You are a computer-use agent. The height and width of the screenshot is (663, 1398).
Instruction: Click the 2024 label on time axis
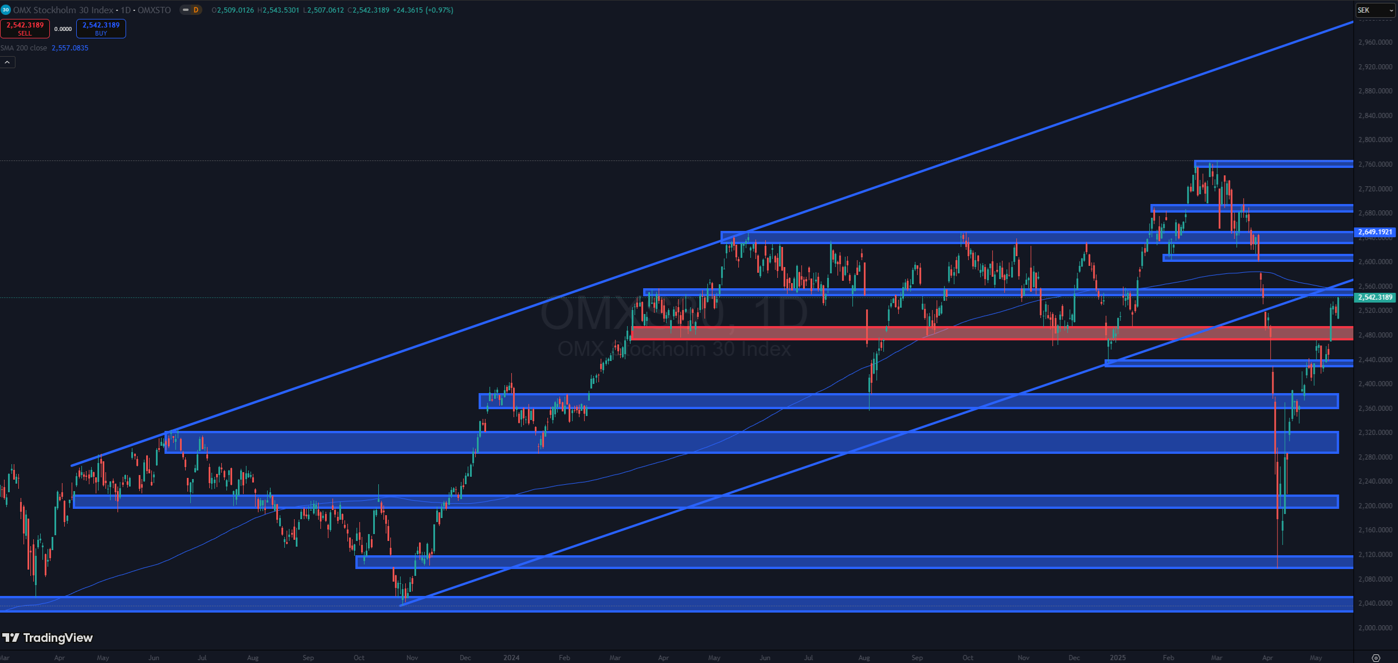tap(511, 658)
